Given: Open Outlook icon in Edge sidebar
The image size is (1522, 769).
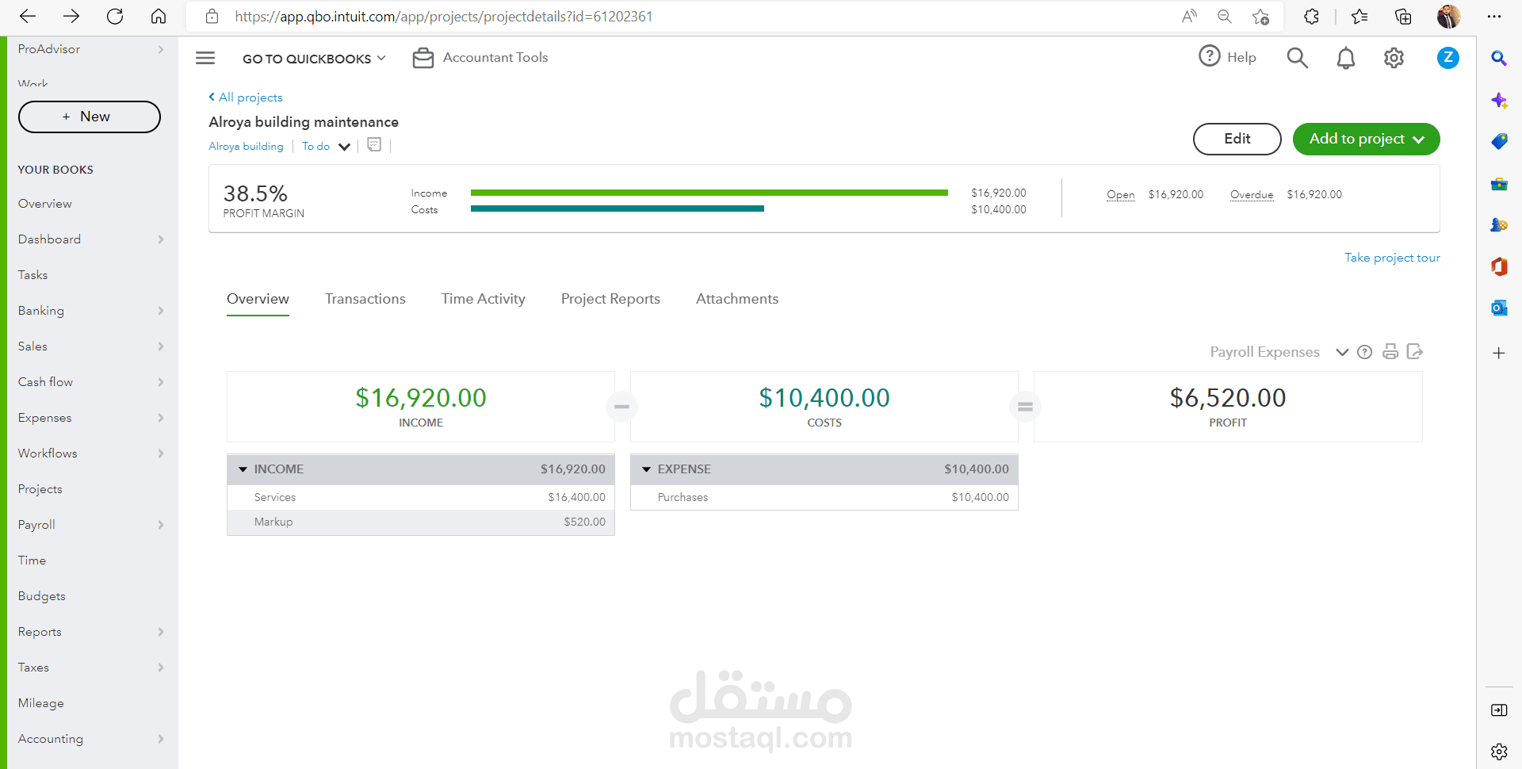Looking at the screenshot, I should click(x=1499, y=308).
